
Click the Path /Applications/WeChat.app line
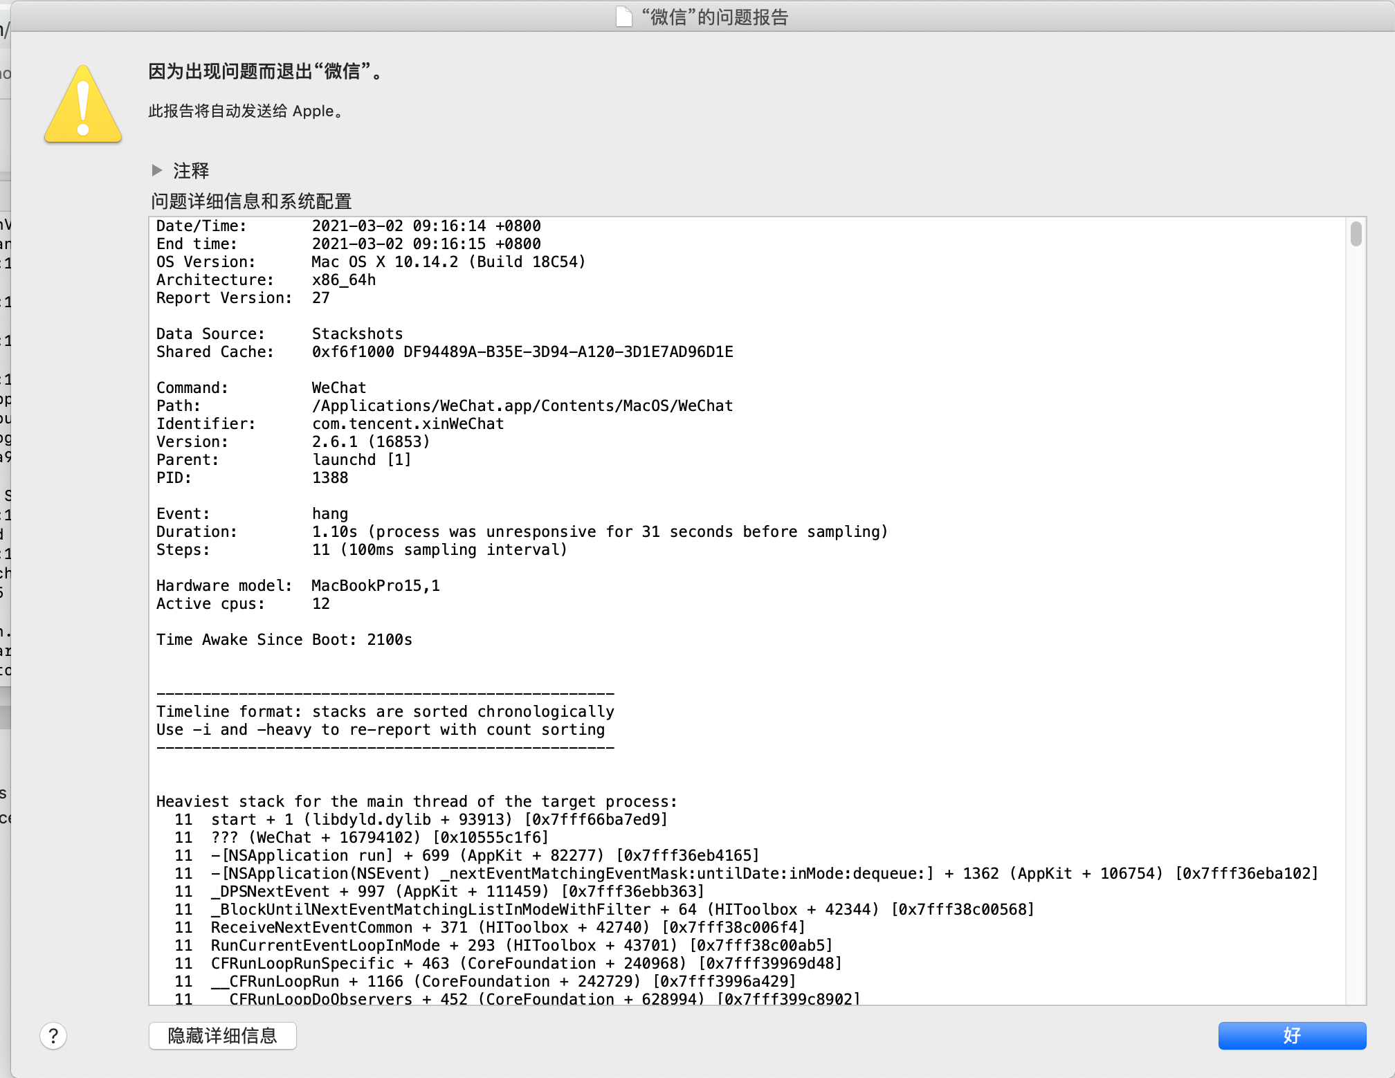coord(445,406)
